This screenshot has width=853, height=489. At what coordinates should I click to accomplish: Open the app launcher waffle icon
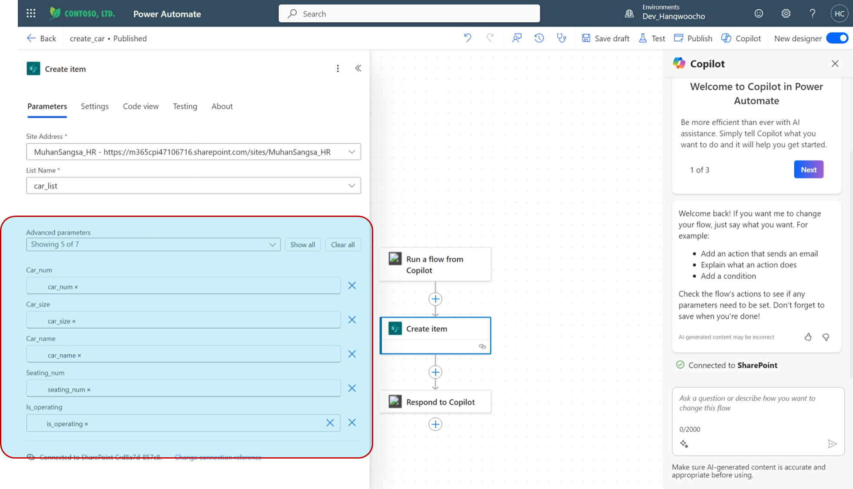coord(31,13)
